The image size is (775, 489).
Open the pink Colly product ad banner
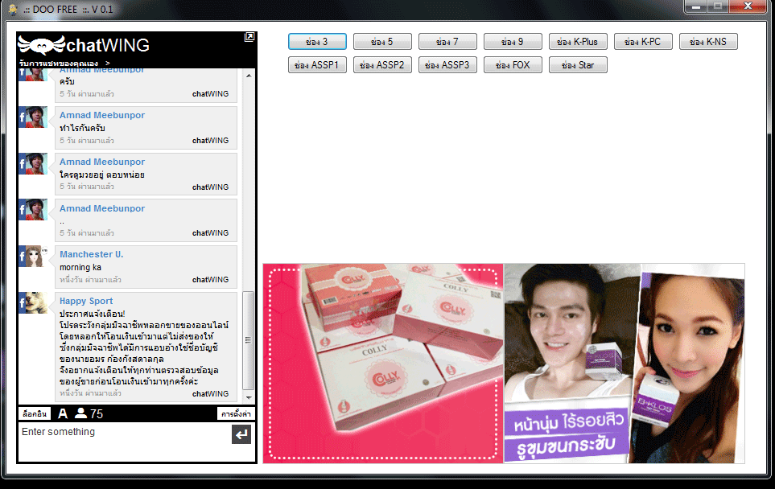coord(383,363)
